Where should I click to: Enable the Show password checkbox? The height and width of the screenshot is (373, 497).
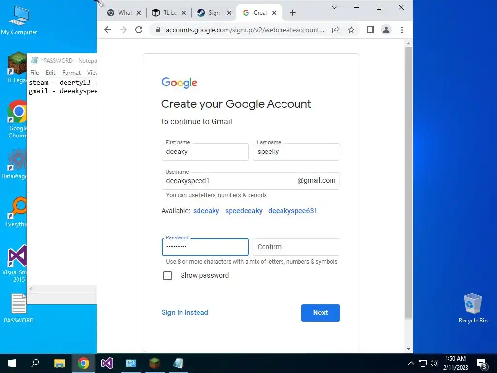tap(167, 276)
